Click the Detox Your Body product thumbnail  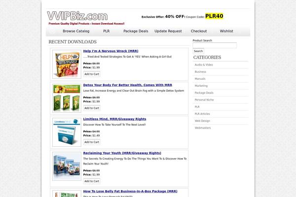pyautogui.click(x=67, y=98)
